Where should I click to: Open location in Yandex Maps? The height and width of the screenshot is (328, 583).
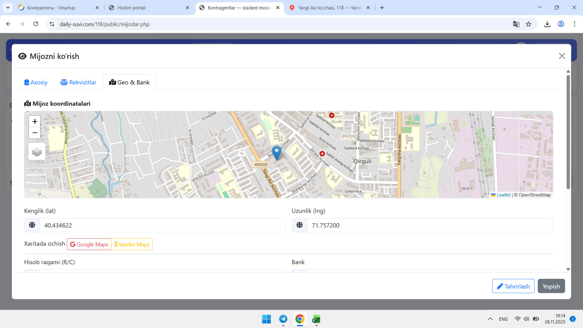point(132,245)
